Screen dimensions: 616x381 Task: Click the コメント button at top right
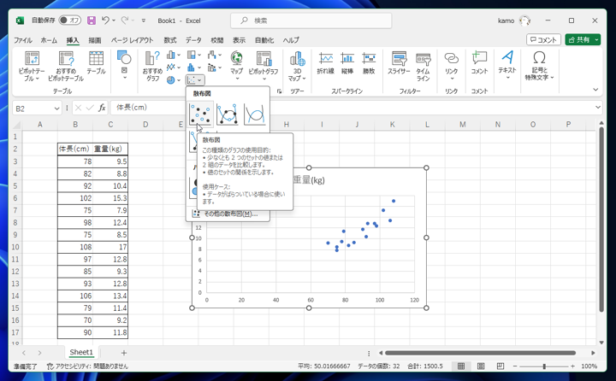543,39
